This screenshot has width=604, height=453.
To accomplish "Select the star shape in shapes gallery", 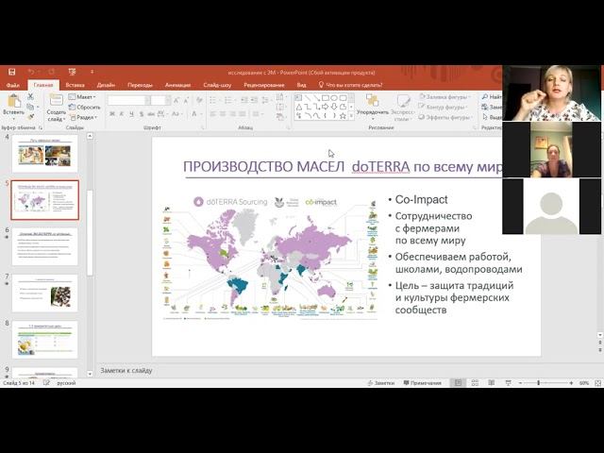I will click(343, 115).
